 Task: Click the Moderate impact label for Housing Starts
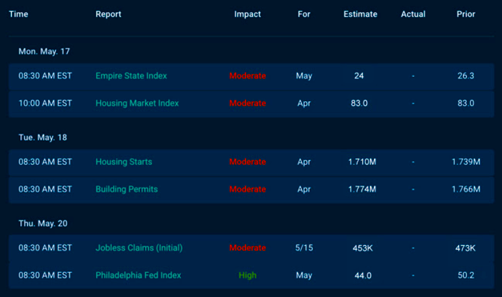point(247,161)
